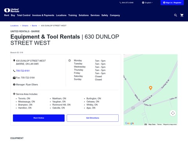The width and height of the screenshot is (188, 141).
Task: Open the Services menu
Action: [x=95, y=15]
